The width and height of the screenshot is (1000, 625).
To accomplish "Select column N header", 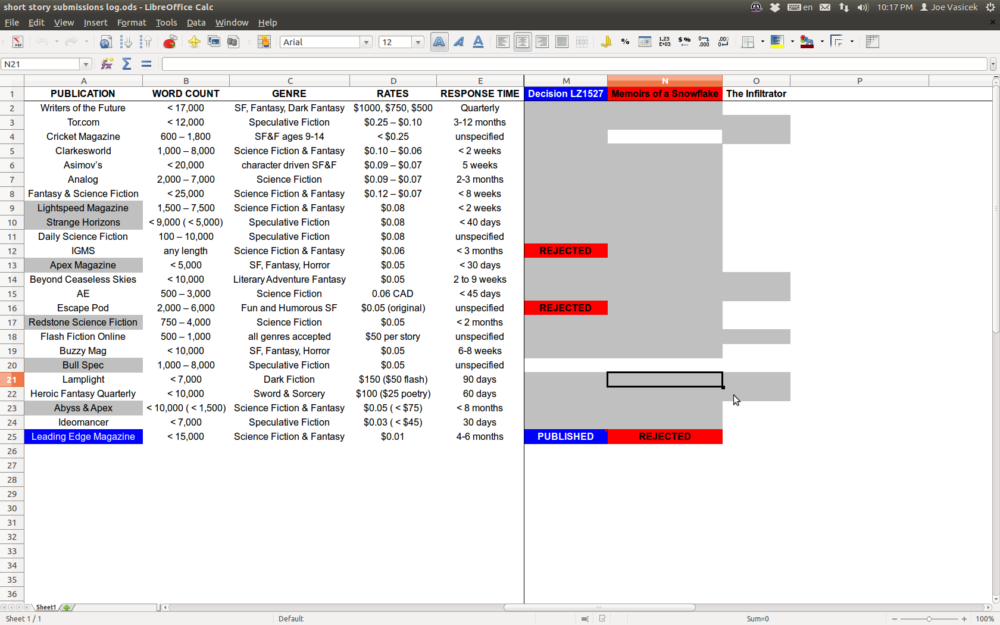I will tap(665, 81).
